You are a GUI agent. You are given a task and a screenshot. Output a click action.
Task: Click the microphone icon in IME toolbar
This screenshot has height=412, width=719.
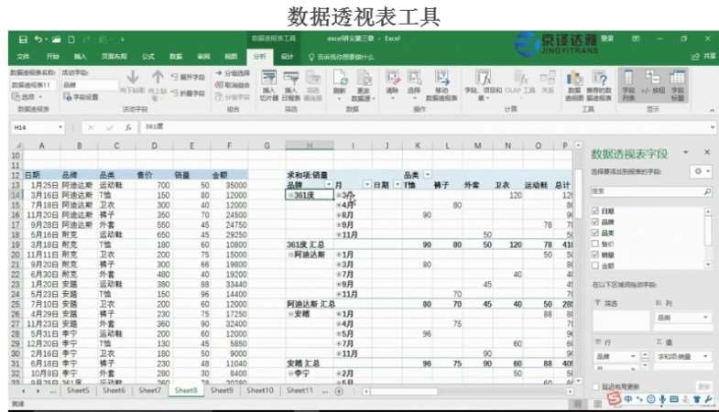(x=662, y=399)
